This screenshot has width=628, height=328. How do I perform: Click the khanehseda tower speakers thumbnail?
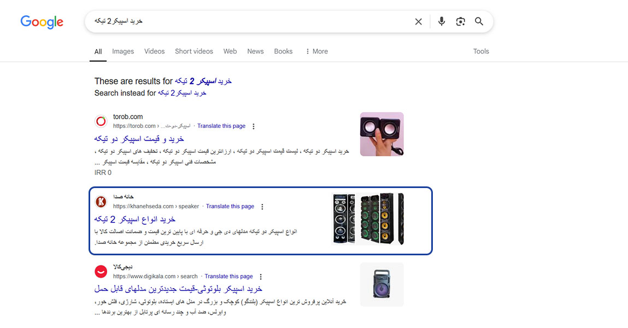pos(368,219)
